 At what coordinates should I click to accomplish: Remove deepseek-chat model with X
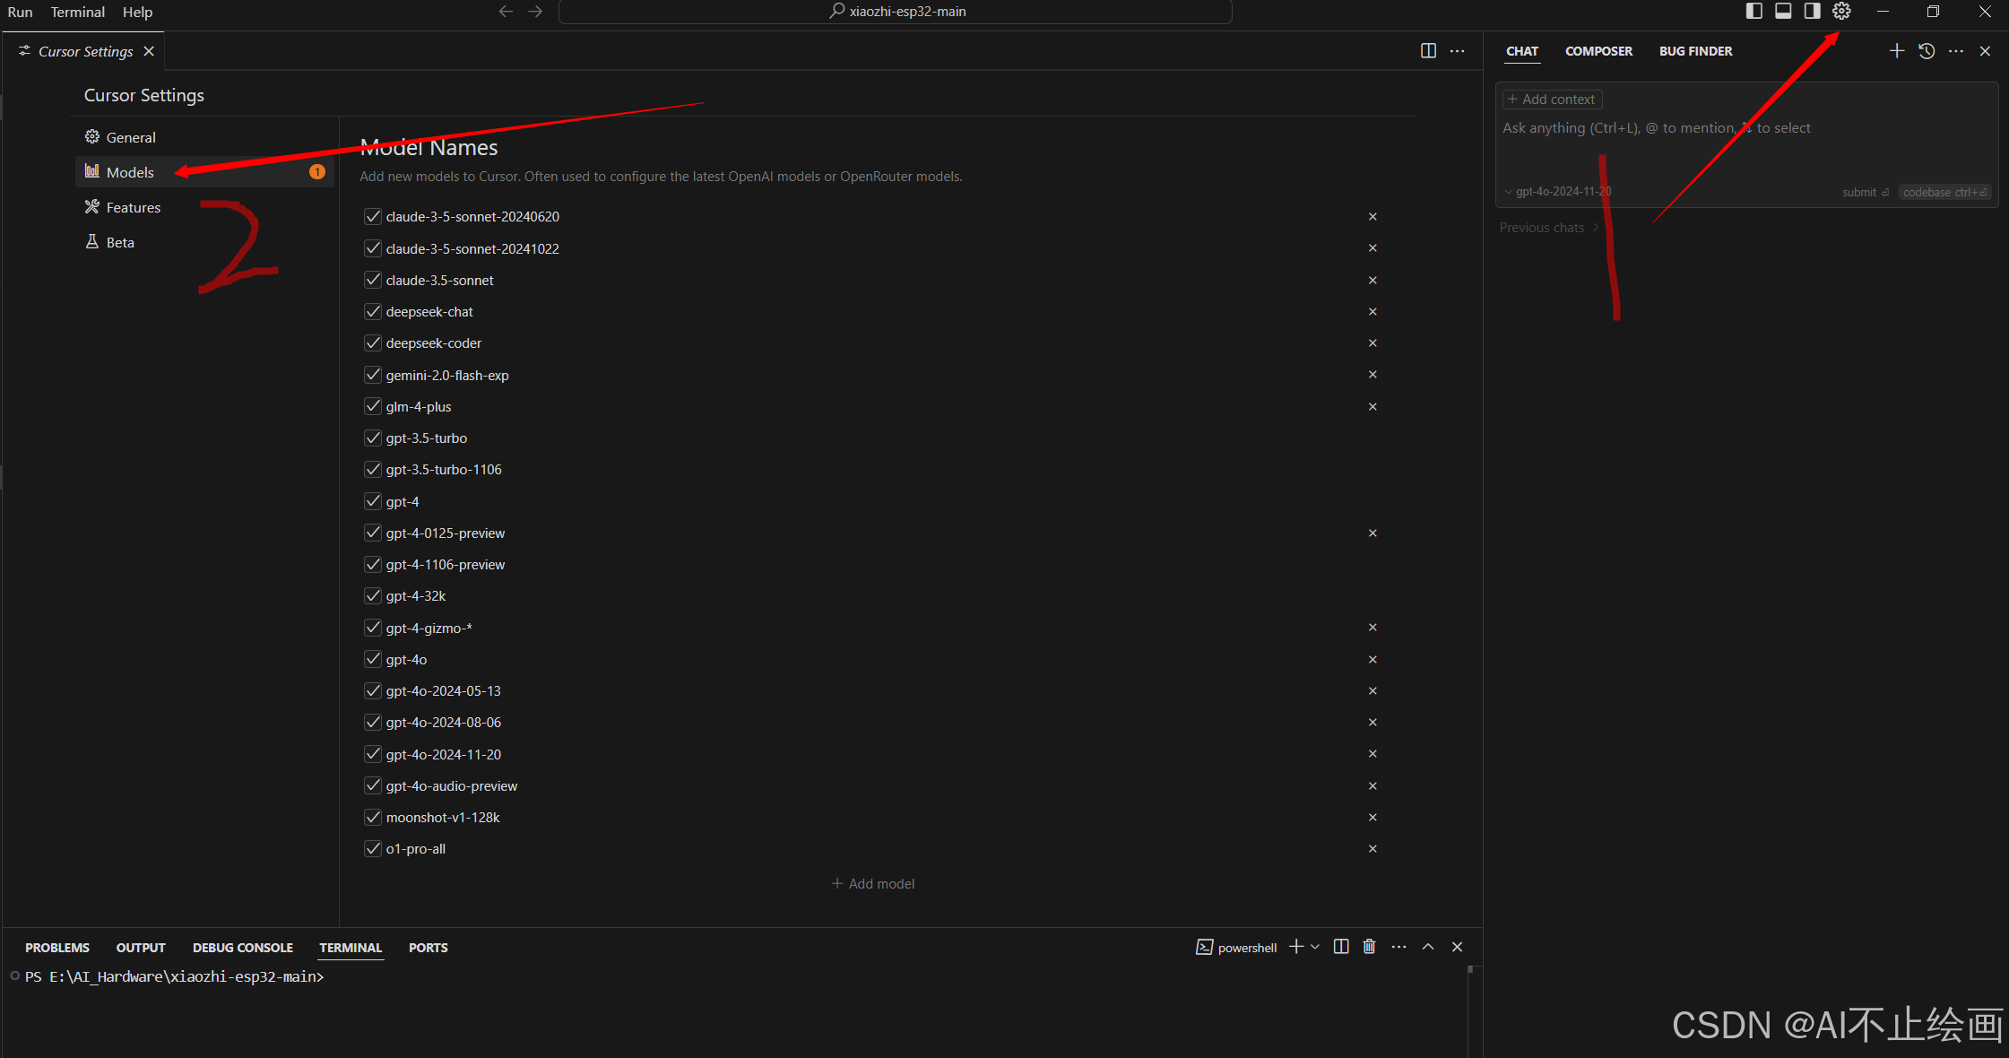click(x=1373, y=312)
